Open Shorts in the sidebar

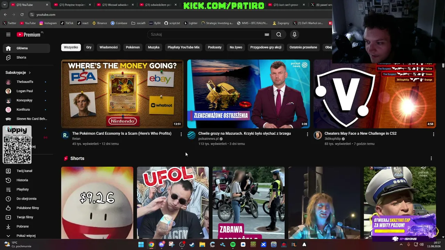26,57
